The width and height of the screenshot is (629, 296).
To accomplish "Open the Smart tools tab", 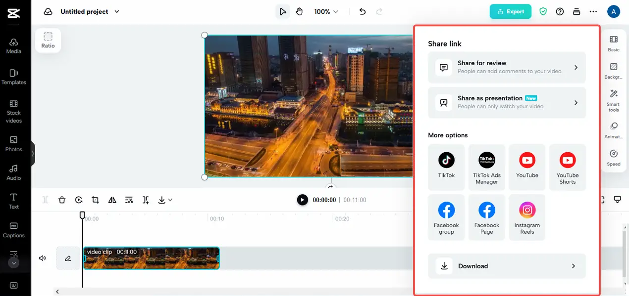I will coord(614,100).
